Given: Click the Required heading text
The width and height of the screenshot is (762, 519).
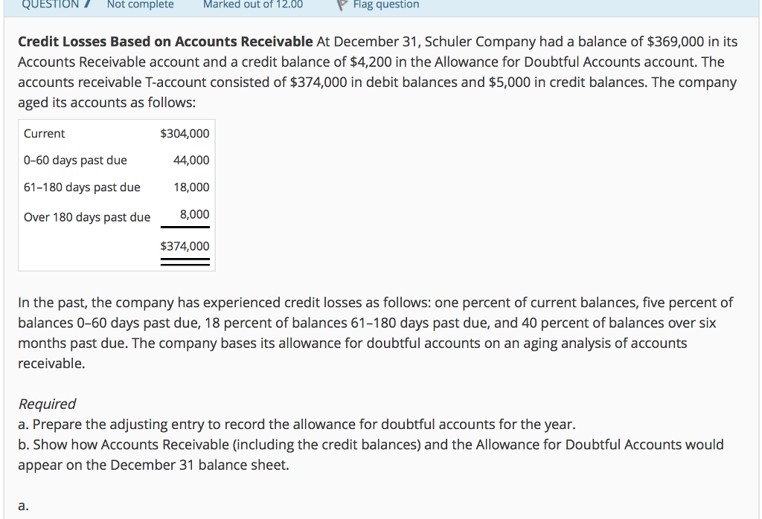Looking at the screenshot, I should tap(47, 404).
